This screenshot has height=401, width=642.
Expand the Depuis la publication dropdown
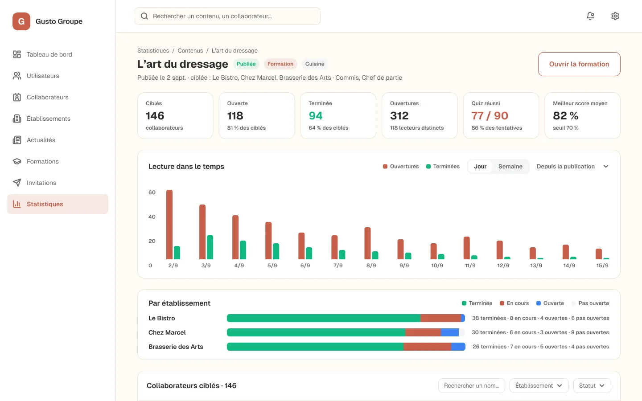click(572, 167)
